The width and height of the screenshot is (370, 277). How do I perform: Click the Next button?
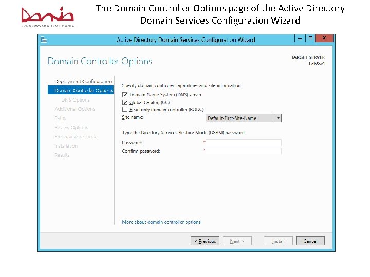click(237, 241)
